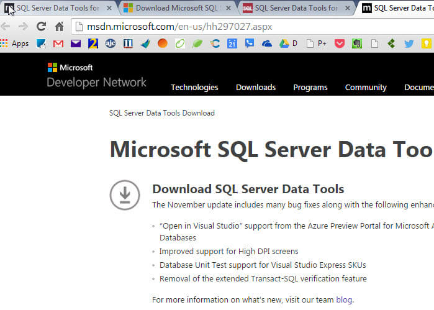
Task: Go to the browser home page
Action: click(x=59, y=27)
